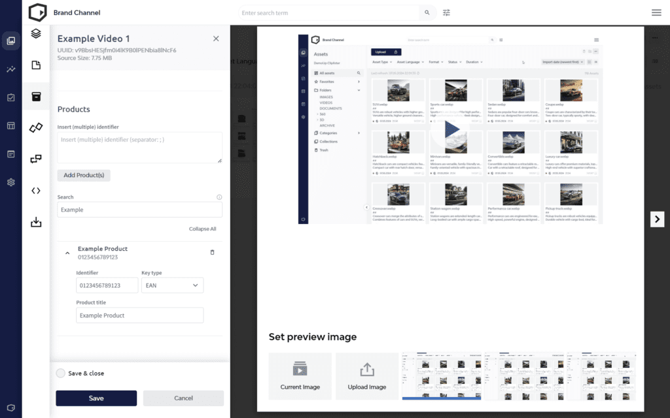
Task: Click Collapse All products link
Action: pyautogui.click(x=202, y=229)
